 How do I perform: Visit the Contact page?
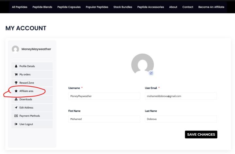click(188, 7)
